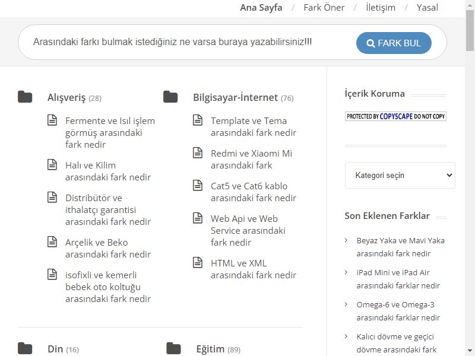
Task: Open the Yasal menu link
Action: tap(427, 8)
